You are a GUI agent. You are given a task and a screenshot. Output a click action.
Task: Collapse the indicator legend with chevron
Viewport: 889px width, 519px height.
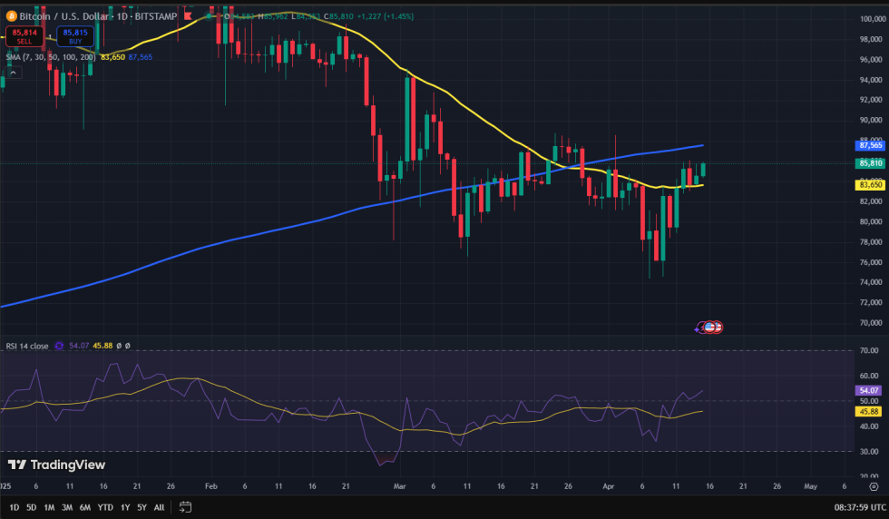(13, 72)
